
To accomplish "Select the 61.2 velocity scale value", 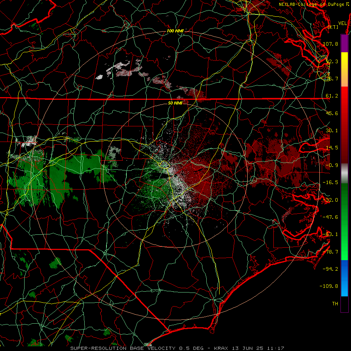I will point(332,96).
